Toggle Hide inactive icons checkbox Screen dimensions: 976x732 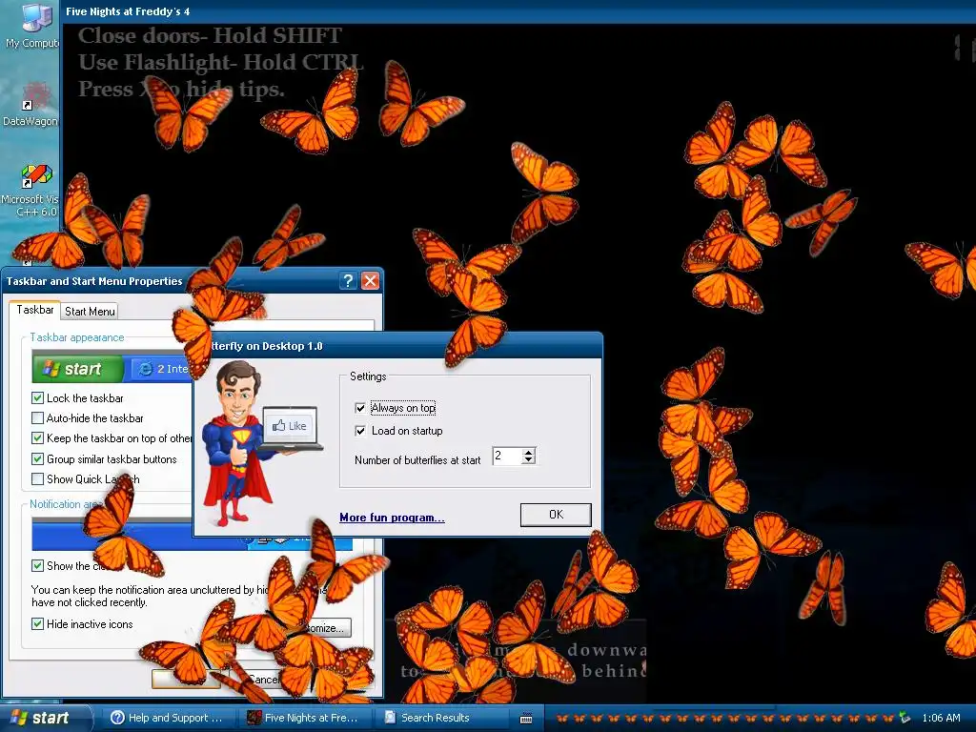(x=37, y=623)
